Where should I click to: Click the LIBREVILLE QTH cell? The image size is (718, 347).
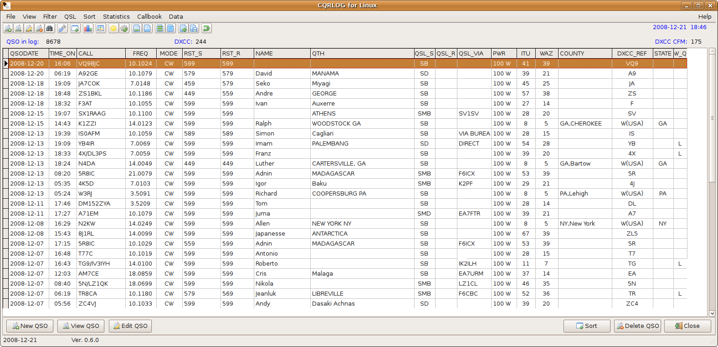pyautogui.click(x=362, y=294)
